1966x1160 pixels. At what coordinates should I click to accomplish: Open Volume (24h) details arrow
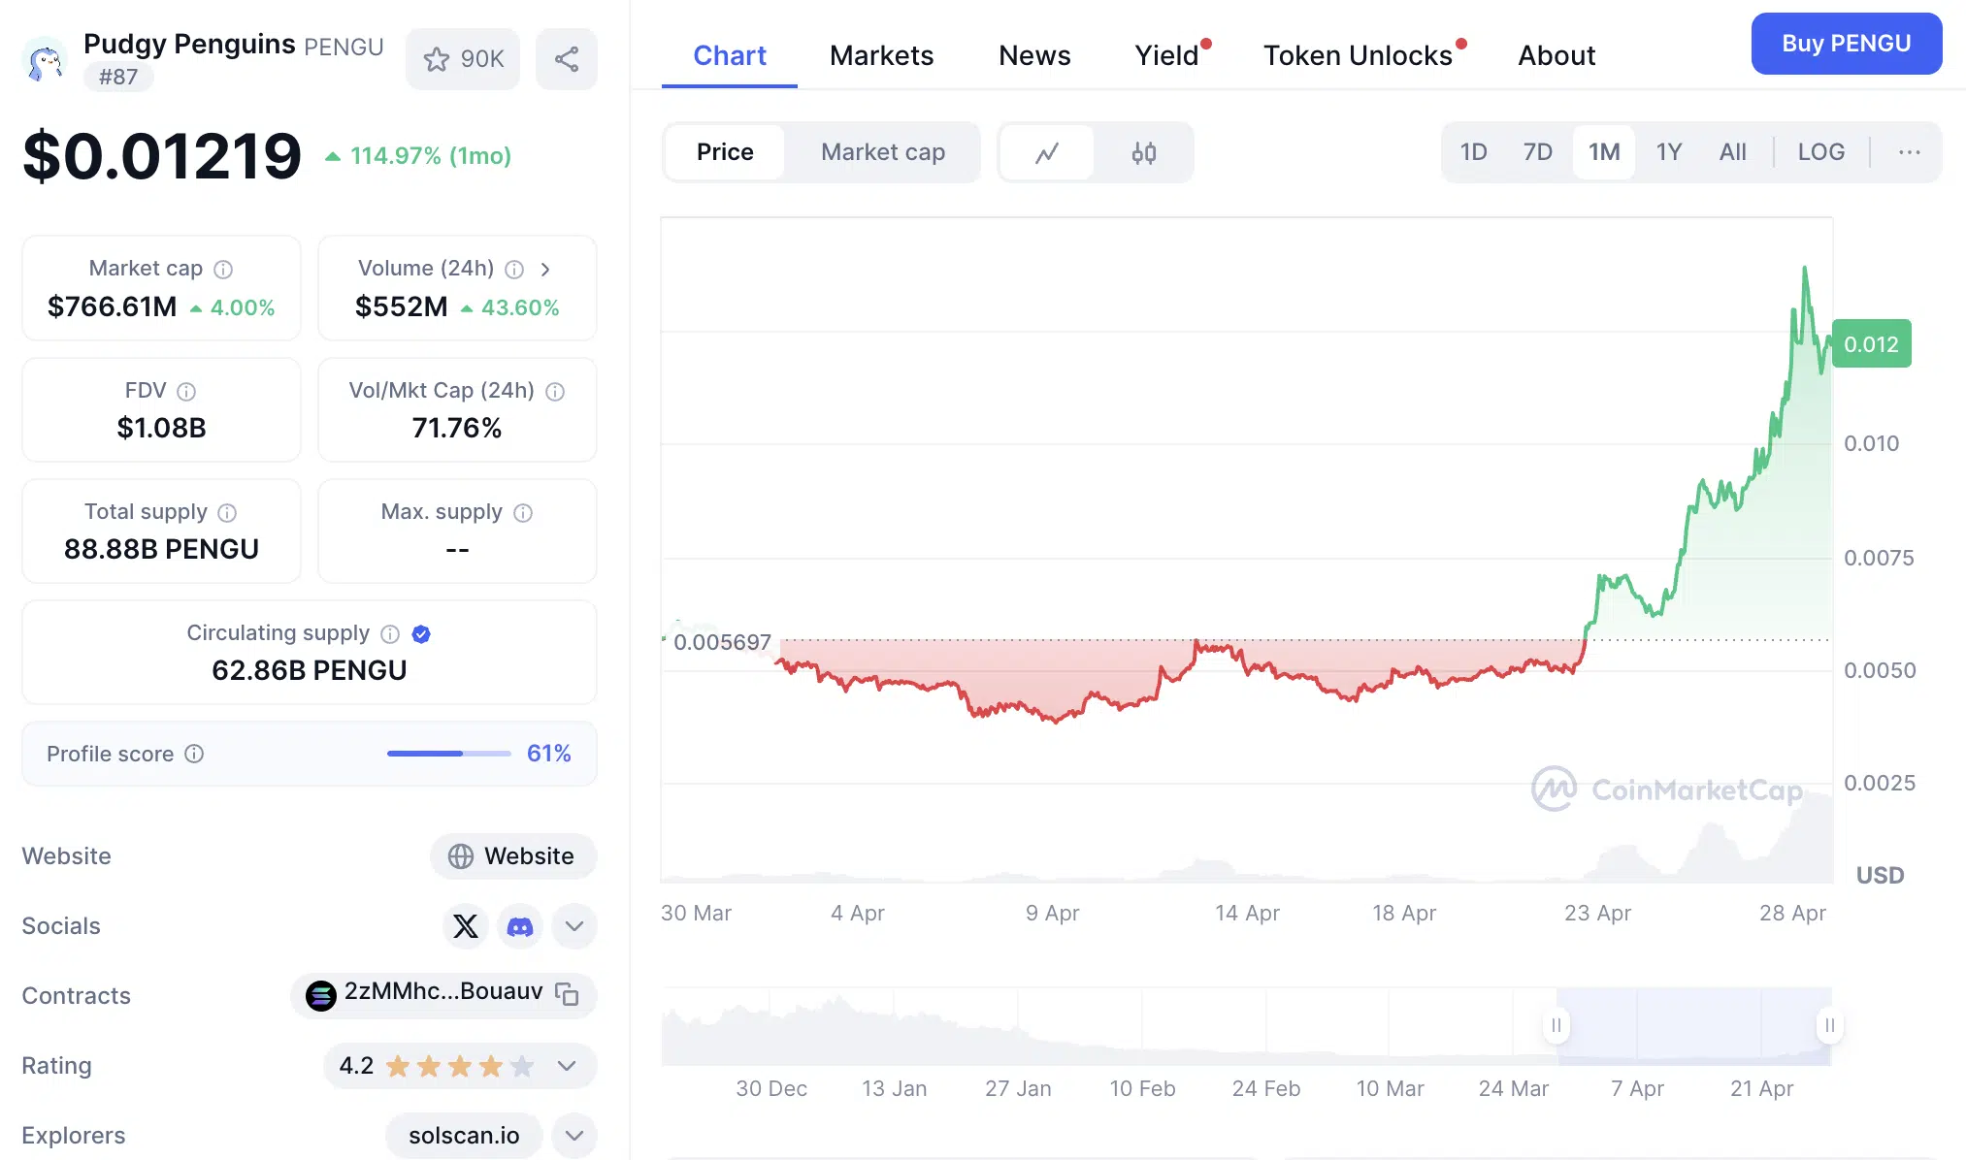click(x=545, y=269)
